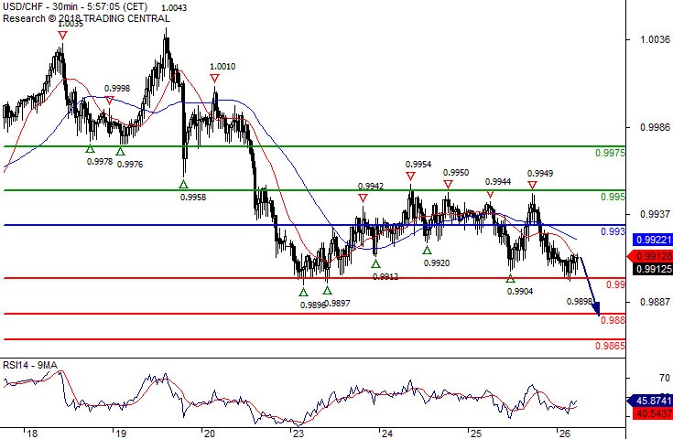Screen dimensions: 673x439
Task: Select the 0.9950 high label
Action: click(x=456, y=172)
